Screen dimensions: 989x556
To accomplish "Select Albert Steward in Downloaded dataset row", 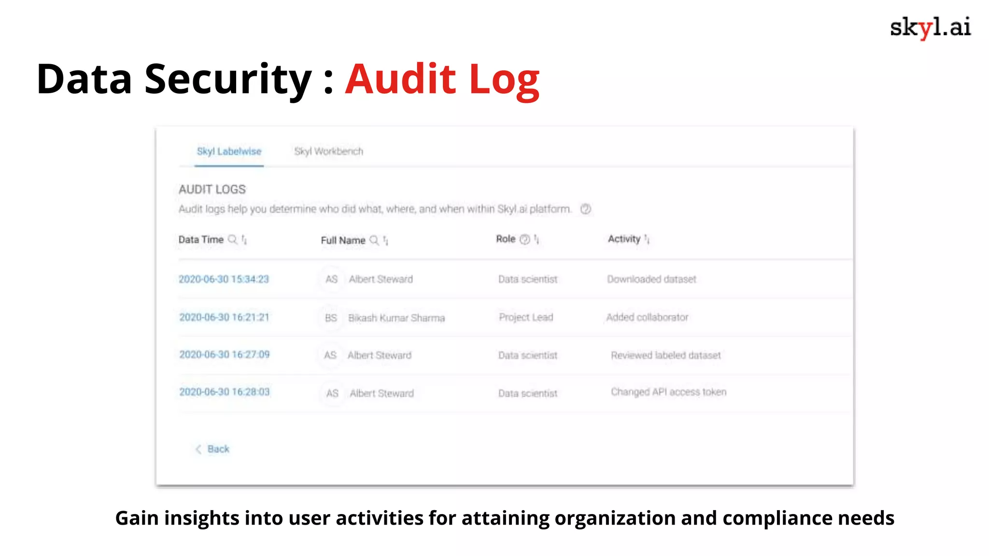I will click(x=381, y=279).
